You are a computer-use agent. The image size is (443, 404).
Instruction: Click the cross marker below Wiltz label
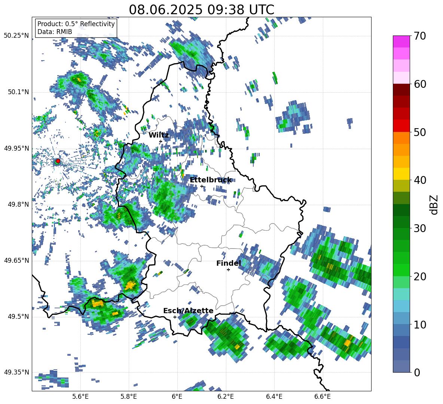point(161,141)
